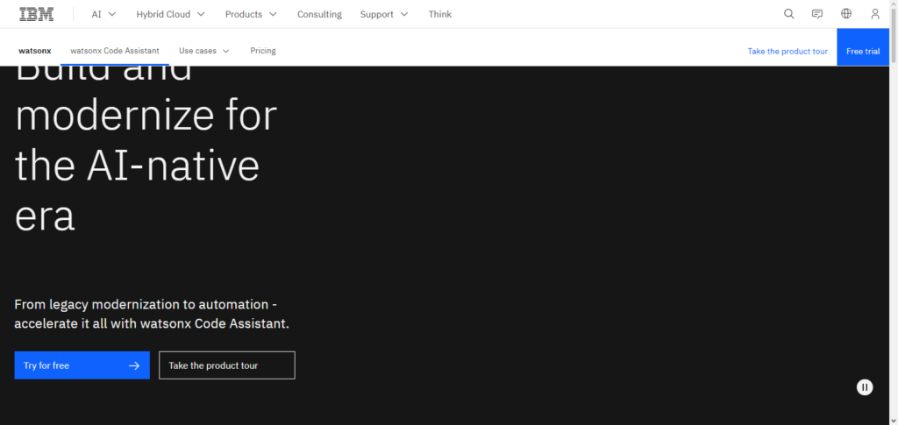Expand the Use cases dropdown
This screenshot has width=898, height=425.
pos(203,51)
